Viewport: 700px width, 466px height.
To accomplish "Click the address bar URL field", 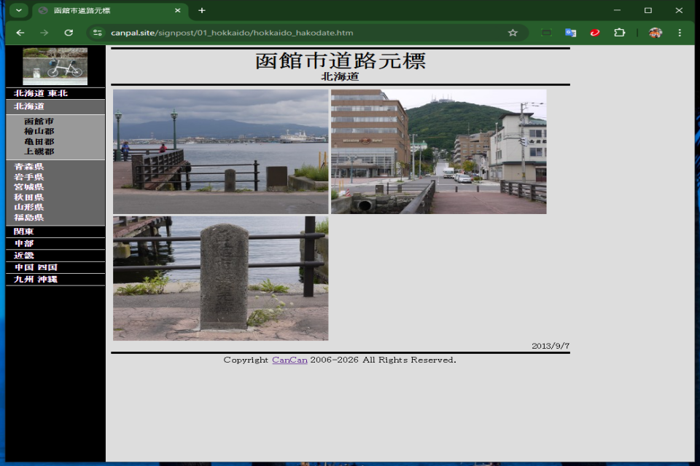I will (x=292, y=33).
